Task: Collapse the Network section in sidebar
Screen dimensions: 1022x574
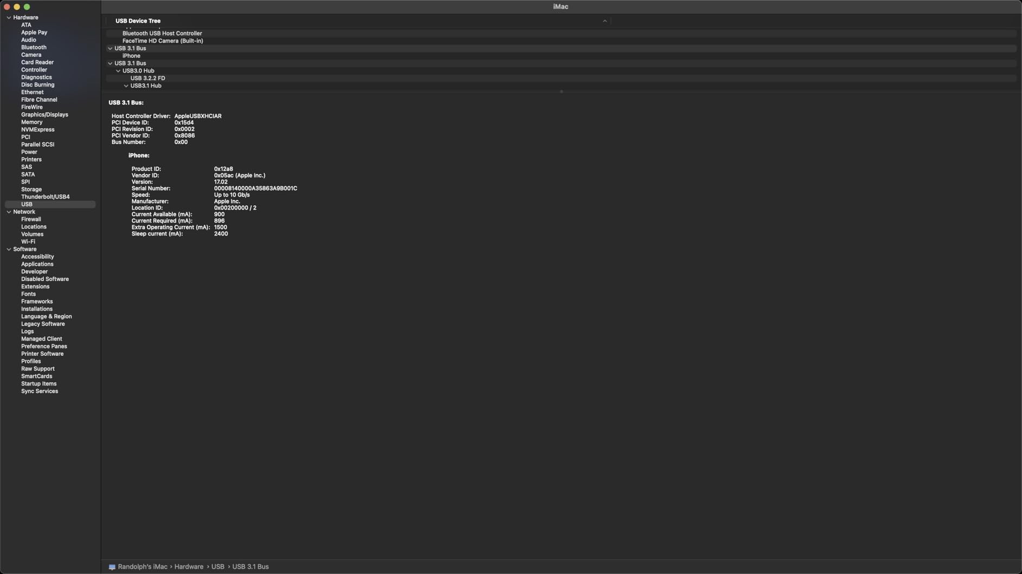Action: [9, 212]
